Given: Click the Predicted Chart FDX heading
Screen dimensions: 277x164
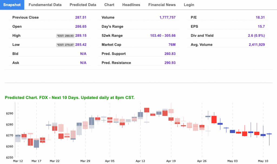Looking at the screenshot, I should click(x=70, y=97).
